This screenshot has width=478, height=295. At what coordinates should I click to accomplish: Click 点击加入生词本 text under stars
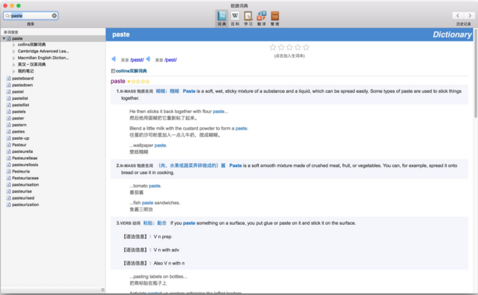coord(289,56)
